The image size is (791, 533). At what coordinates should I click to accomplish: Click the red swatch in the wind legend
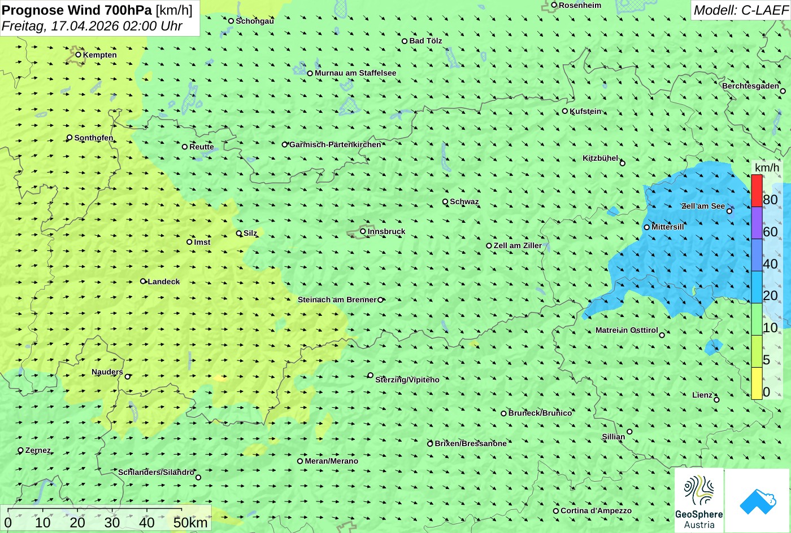757,191
